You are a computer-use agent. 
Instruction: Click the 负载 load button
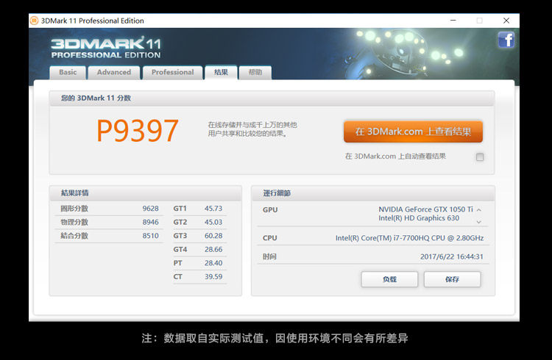click(389, 279)
